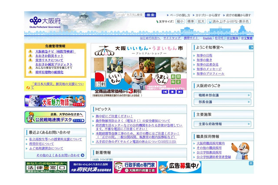The image size is (278, 185).
Task: Click the 広告募集中 ad banner
Action: (180, 167)
